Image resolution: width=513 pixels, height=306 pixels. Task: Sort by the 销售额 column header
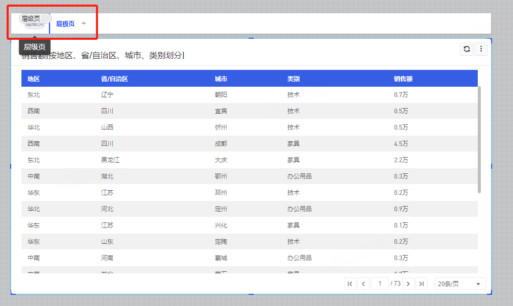point(403,79)
